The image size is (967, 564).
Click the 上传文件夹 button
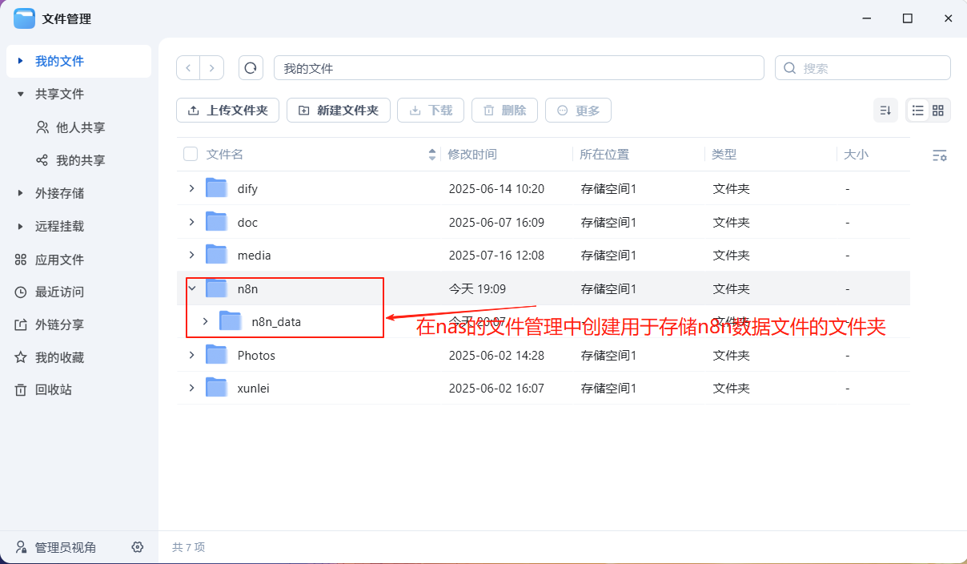click(x=227, y=110)
